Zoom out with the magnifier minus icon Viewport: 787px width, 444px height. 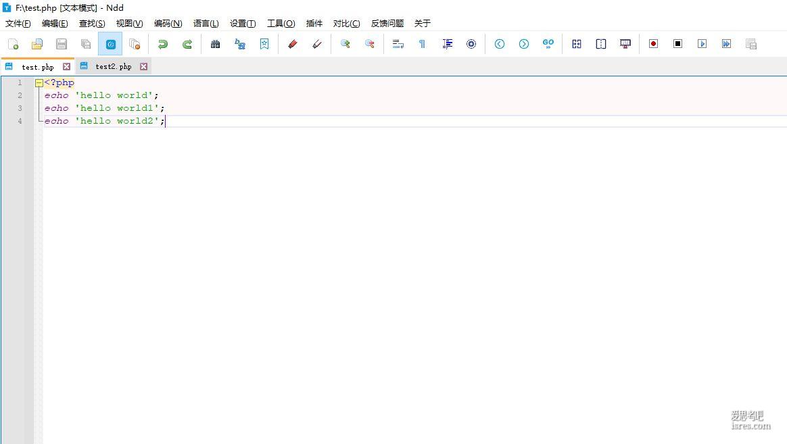coord(369,44)
